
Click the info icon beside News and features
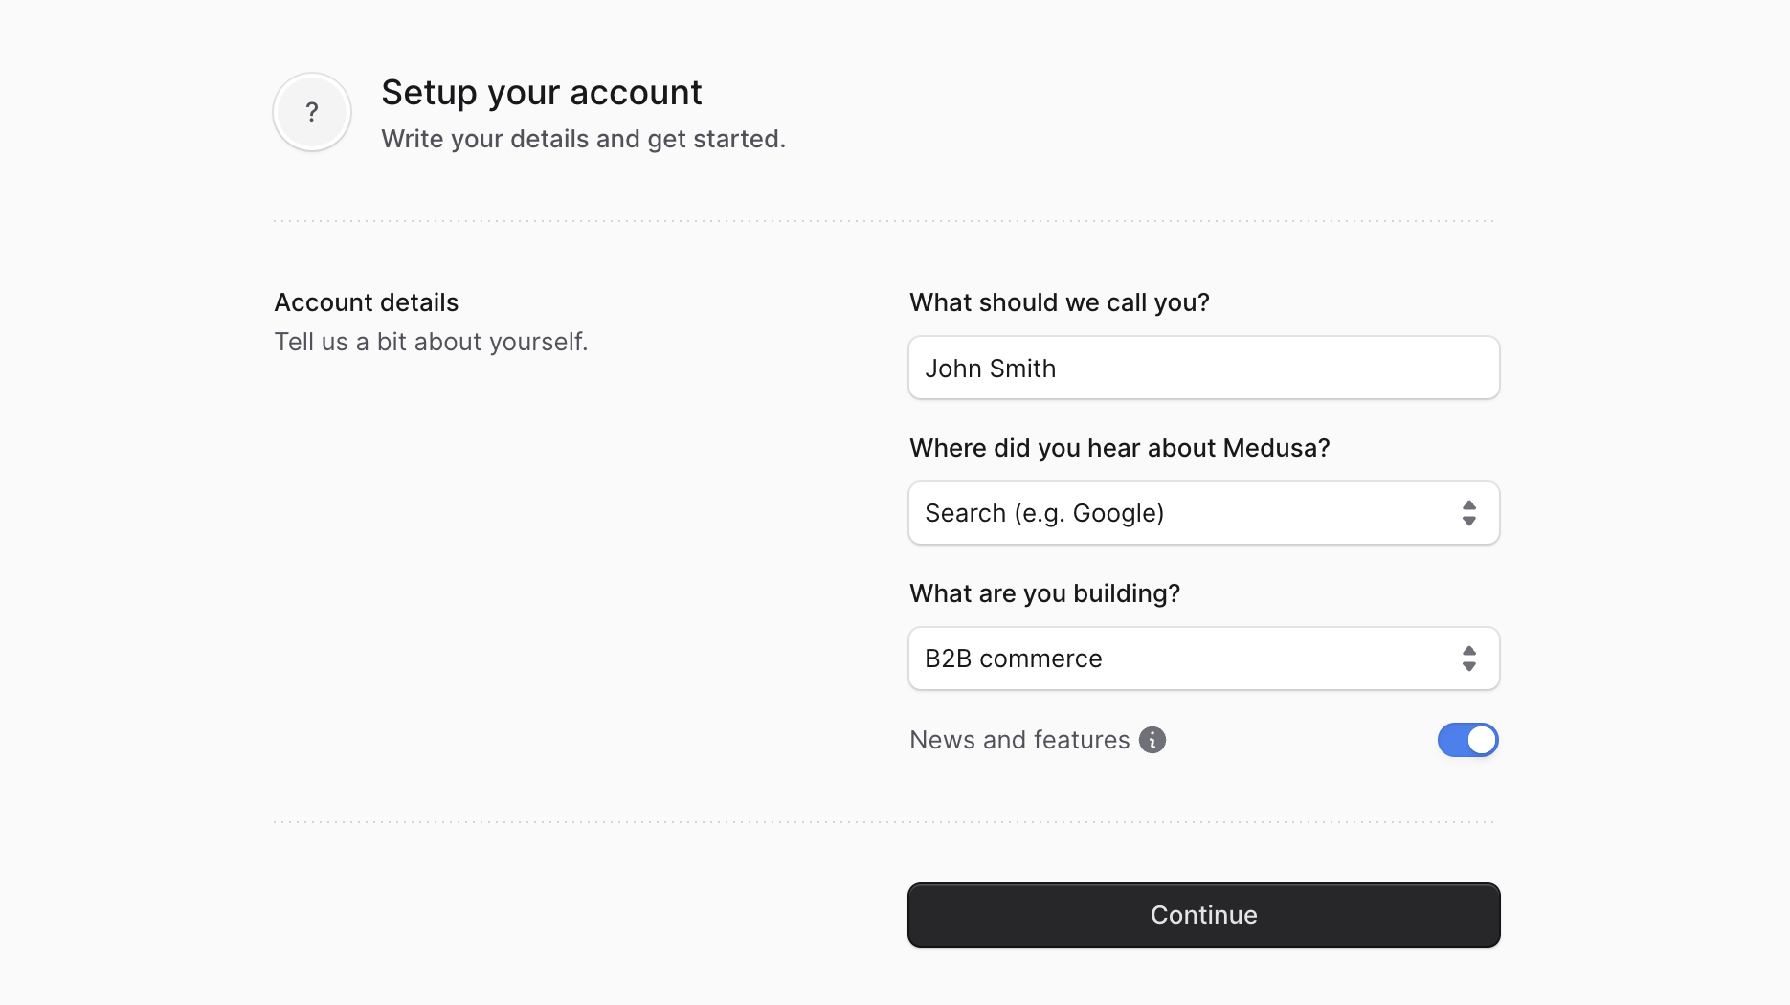[x=1153, y=740]
